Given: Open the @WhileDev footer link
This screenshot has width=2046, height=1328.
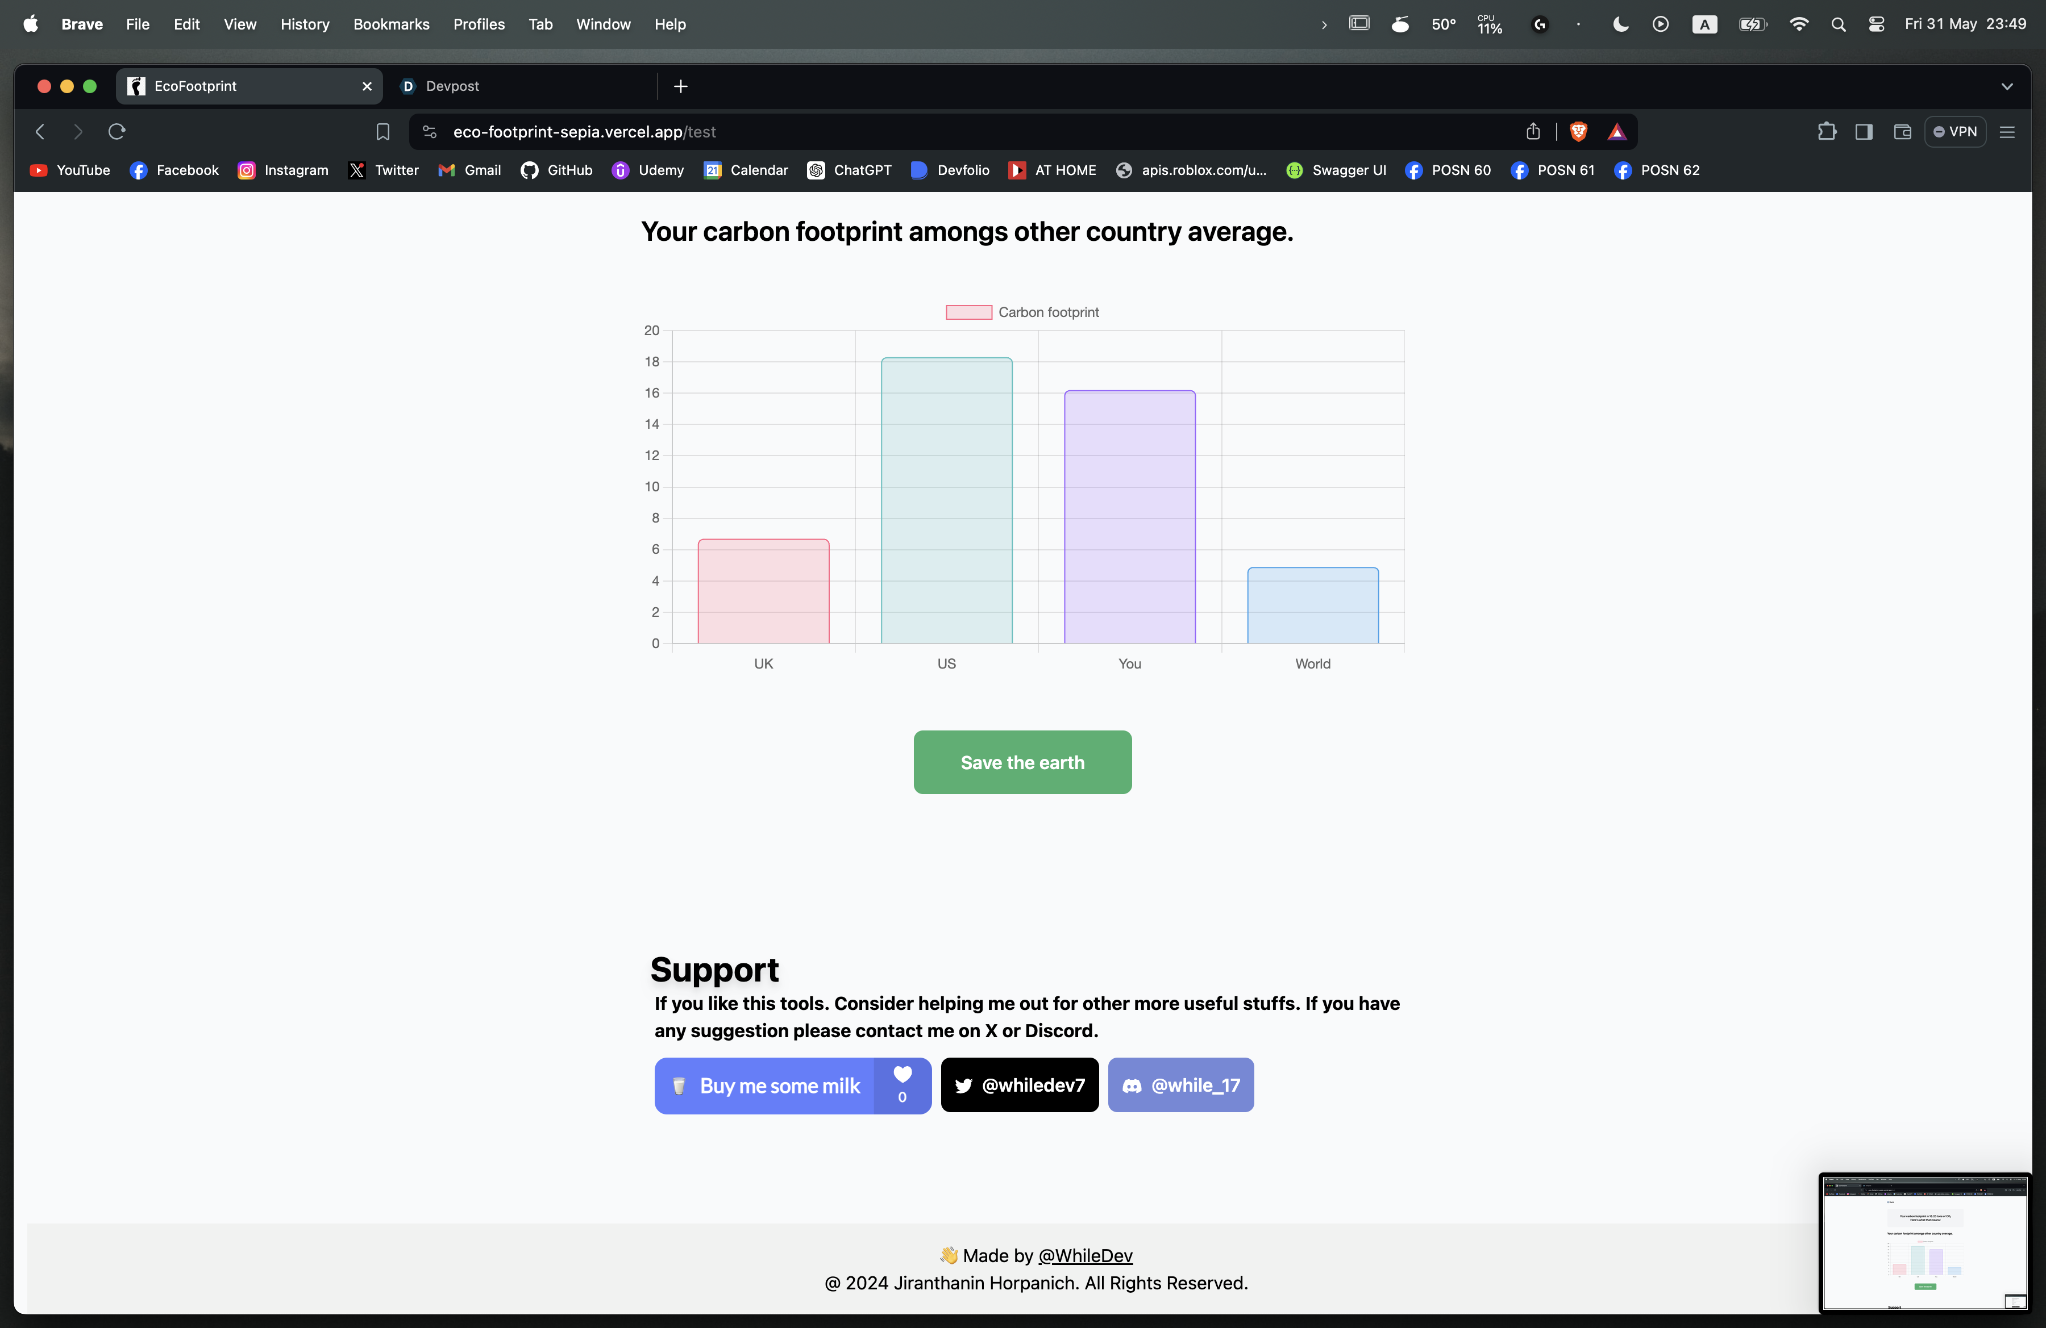Looking at the screenshot, I should pyautogui.click(x=1085, y=1255).
